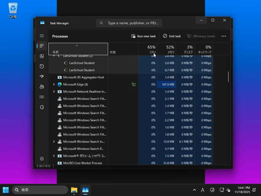Open the App history sidebar icon
The height and width of the screenshot is (196, 261).
click(42, 66)
